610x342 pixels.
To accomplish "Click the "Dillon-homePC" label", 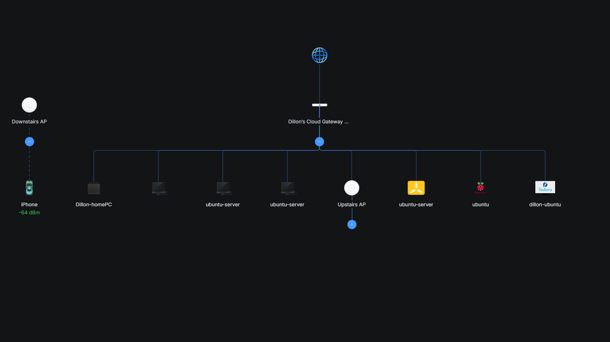I will 94,205.
